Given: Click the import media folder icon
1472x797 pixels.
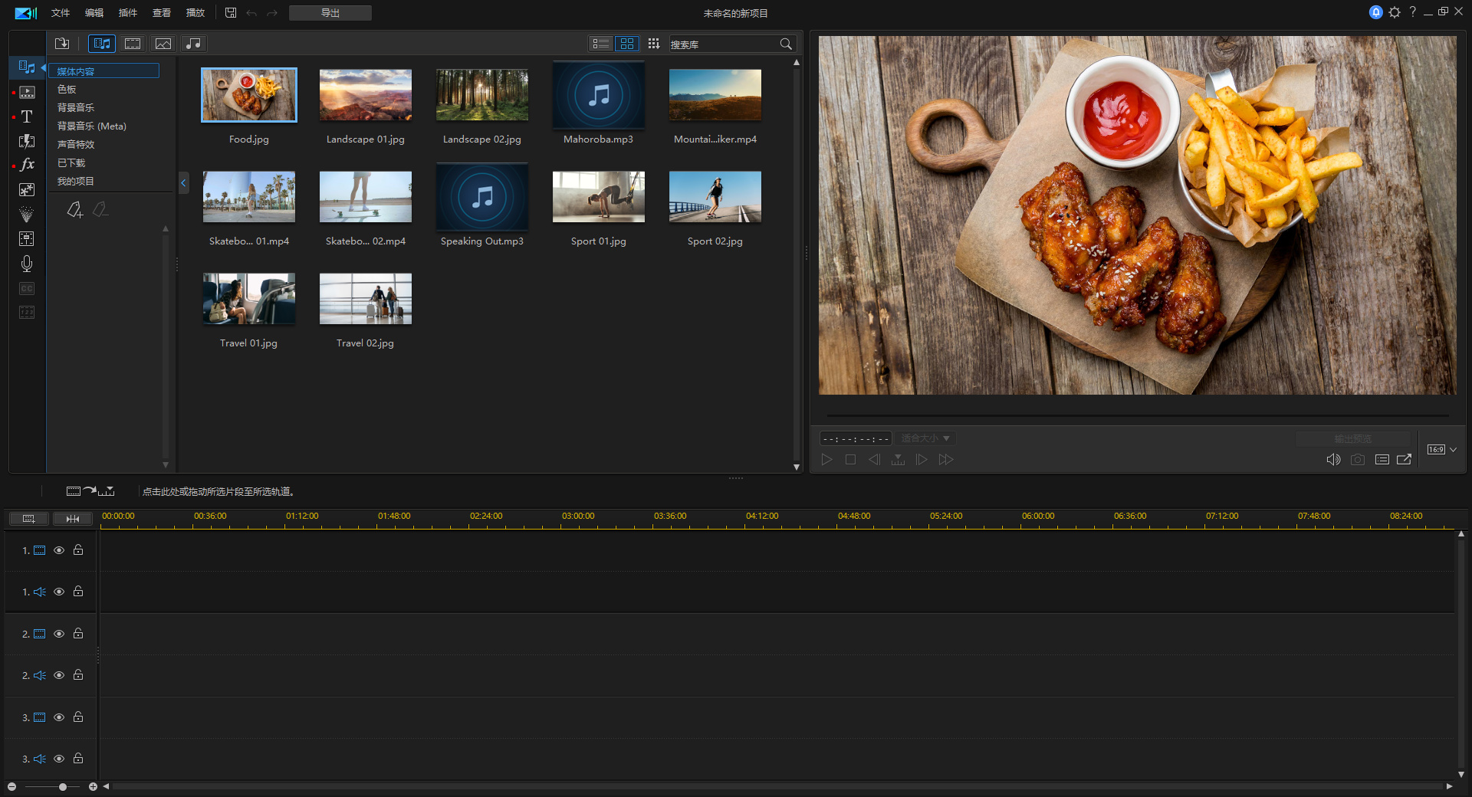Looking at the screenshot, I should point(62,44).
